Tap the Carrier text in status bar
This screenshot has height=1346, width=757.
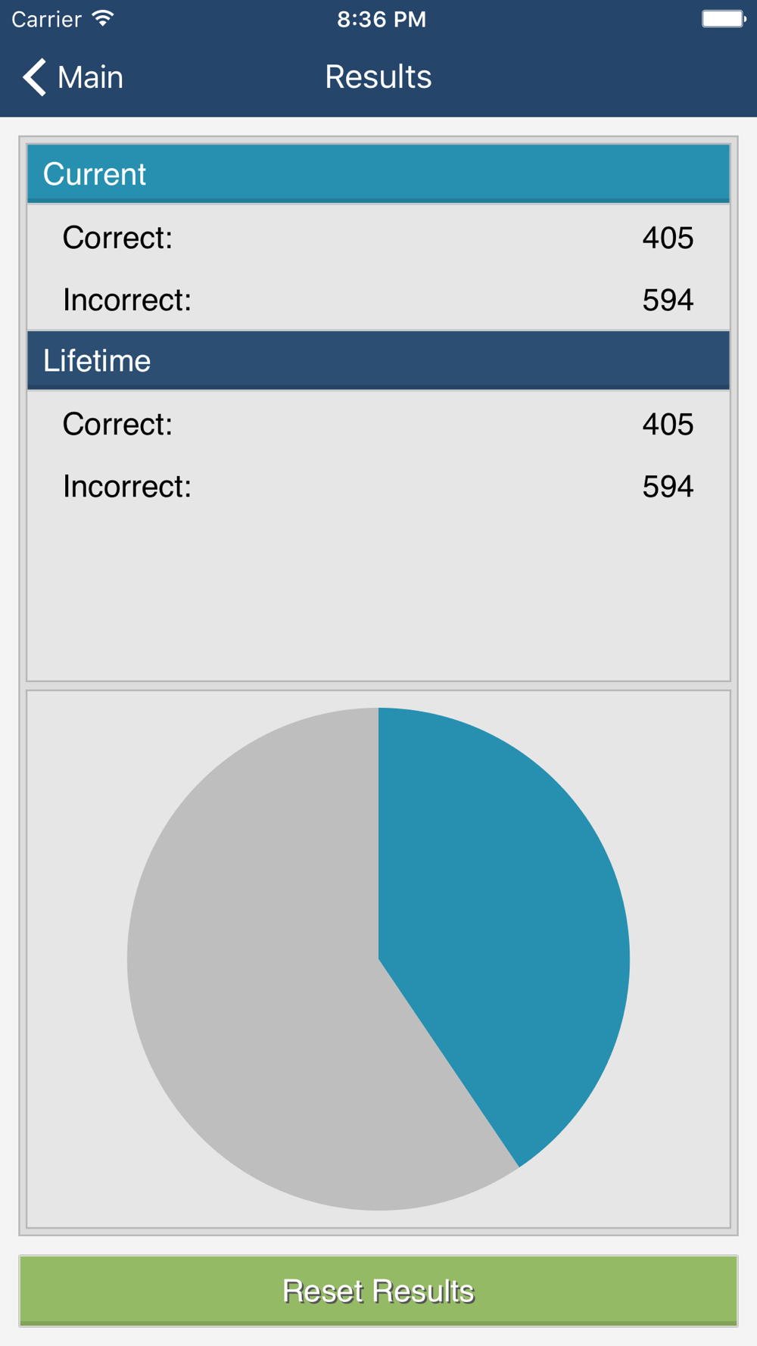point(46,19)
